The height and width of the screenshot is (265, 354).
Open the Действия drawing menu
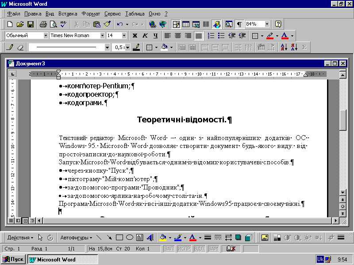click(20, 238)
